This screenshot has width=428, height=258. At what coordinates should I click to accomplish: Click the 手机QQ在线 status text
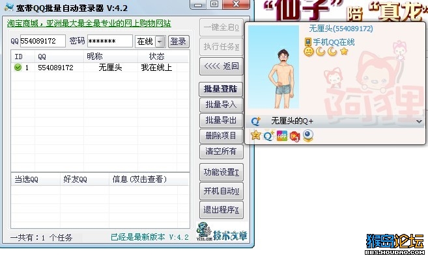point(334,42)
